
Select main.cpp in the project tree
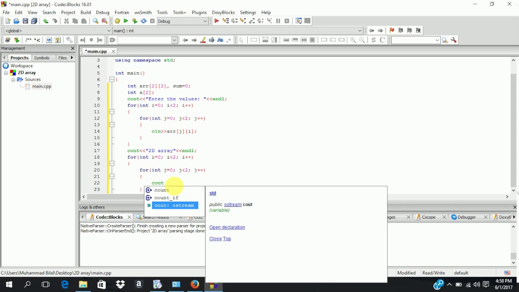(42, 86)
